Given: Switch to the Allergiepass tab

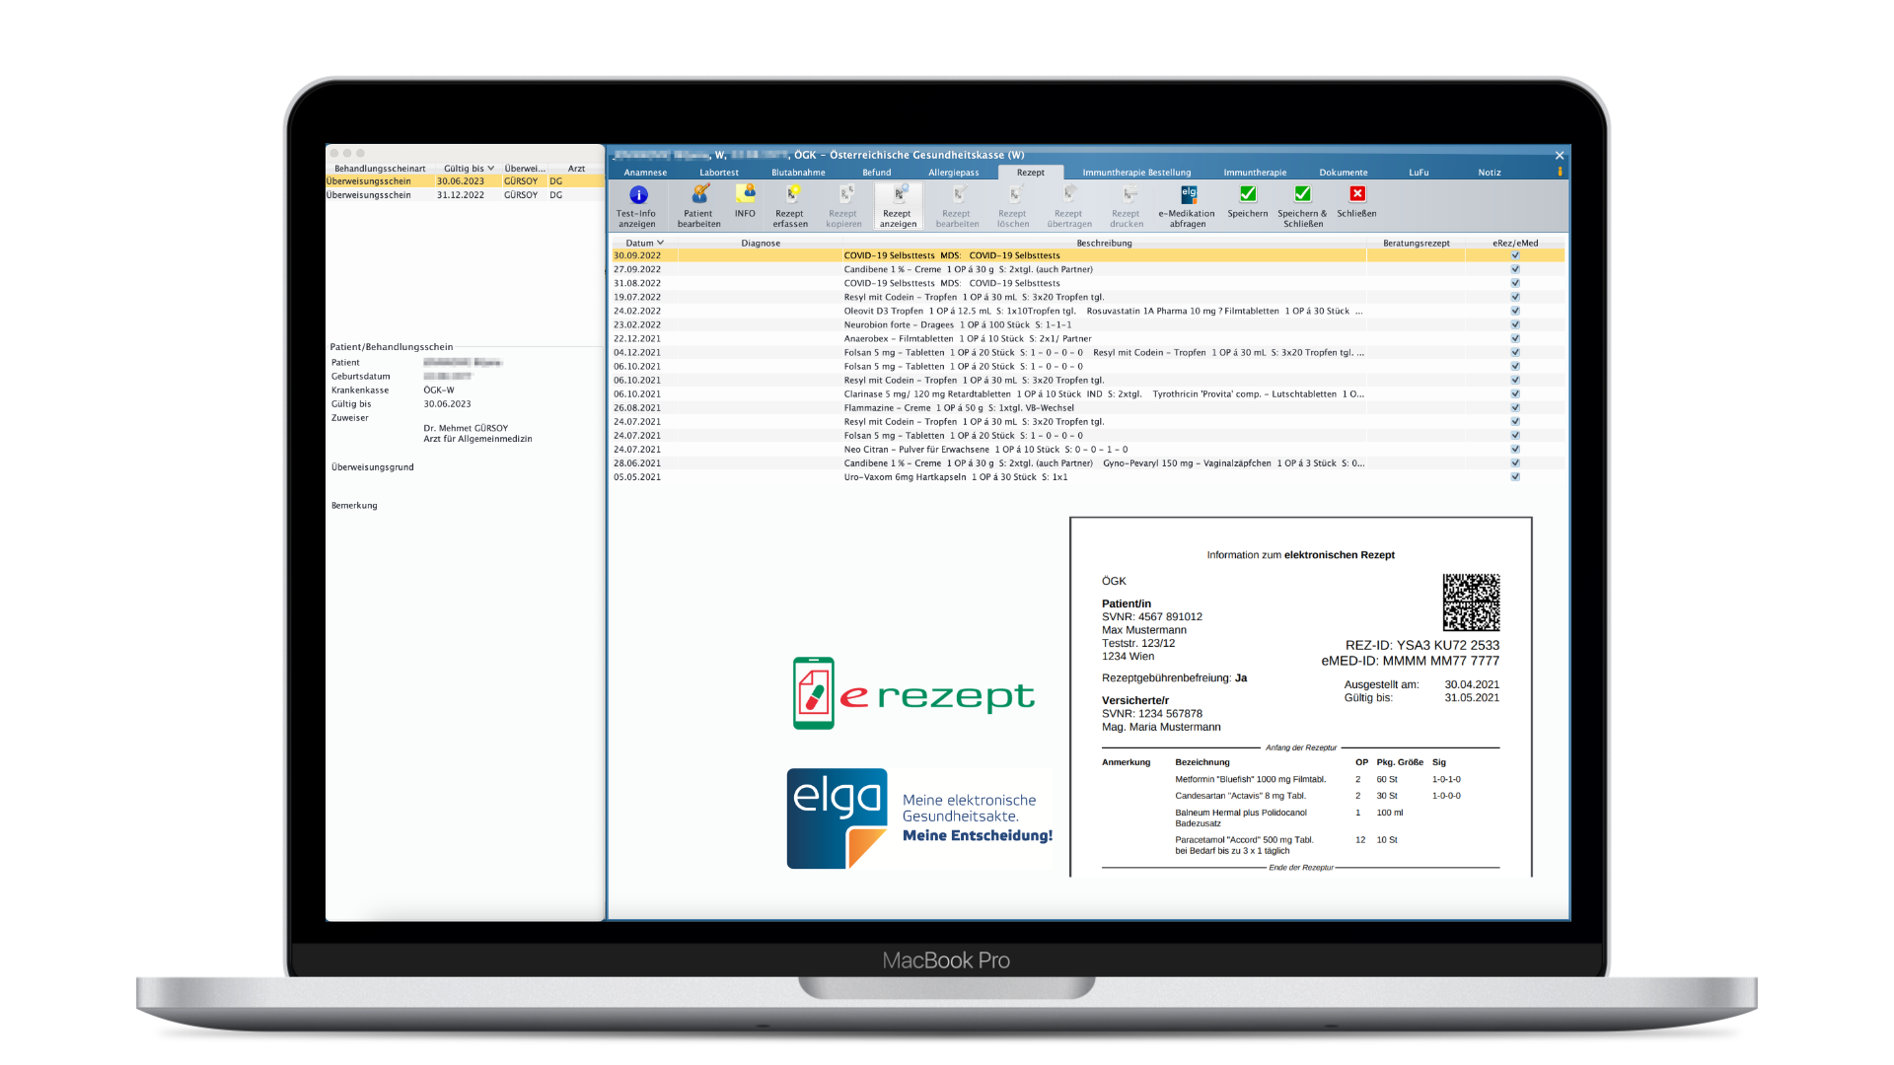Looking at the screenshot, I should (953, 173).
